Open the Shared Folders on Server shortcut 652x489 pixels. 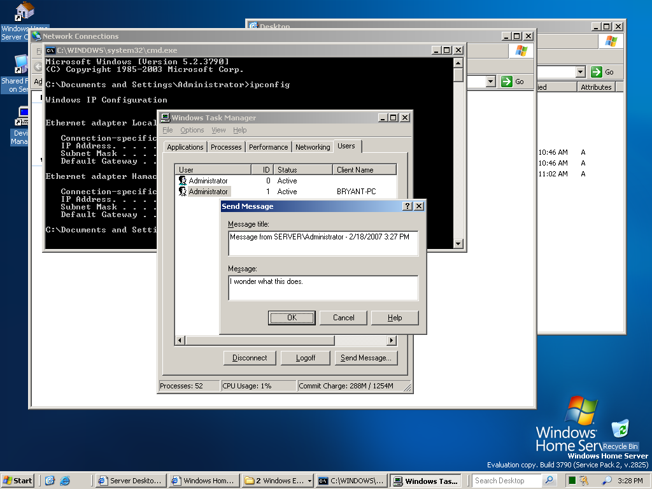click(20, 65)
